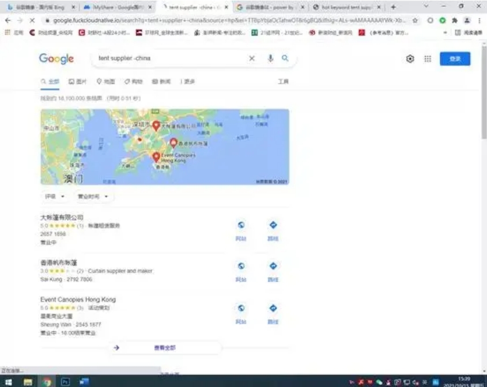Click the browser address bar URL
The image size is (487, 387).
coord(229,21)
